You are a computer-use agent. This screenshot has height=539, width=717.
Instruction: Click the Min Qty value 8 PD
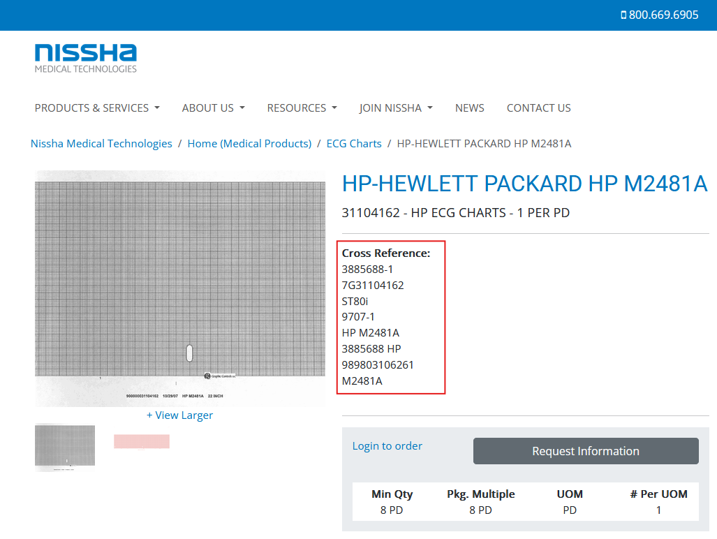pos(392,510)
